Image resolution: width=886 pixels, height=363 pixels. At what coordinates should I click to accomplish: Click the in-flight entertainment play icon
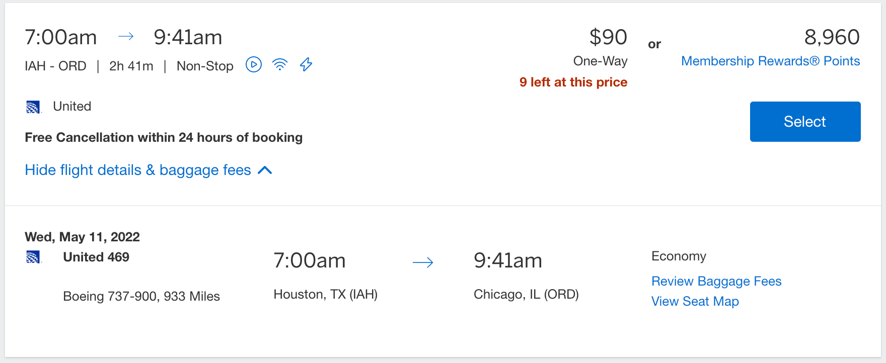(254, 65)
